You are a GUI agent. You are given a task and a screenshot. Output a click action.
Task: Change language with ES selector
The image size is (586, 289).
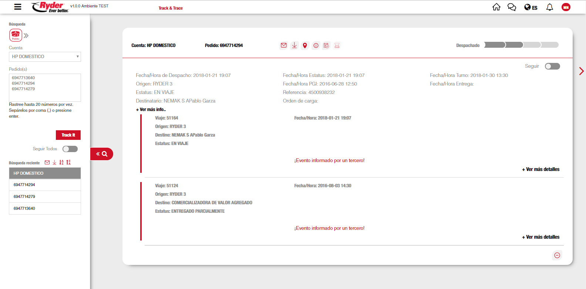point(531,7)
